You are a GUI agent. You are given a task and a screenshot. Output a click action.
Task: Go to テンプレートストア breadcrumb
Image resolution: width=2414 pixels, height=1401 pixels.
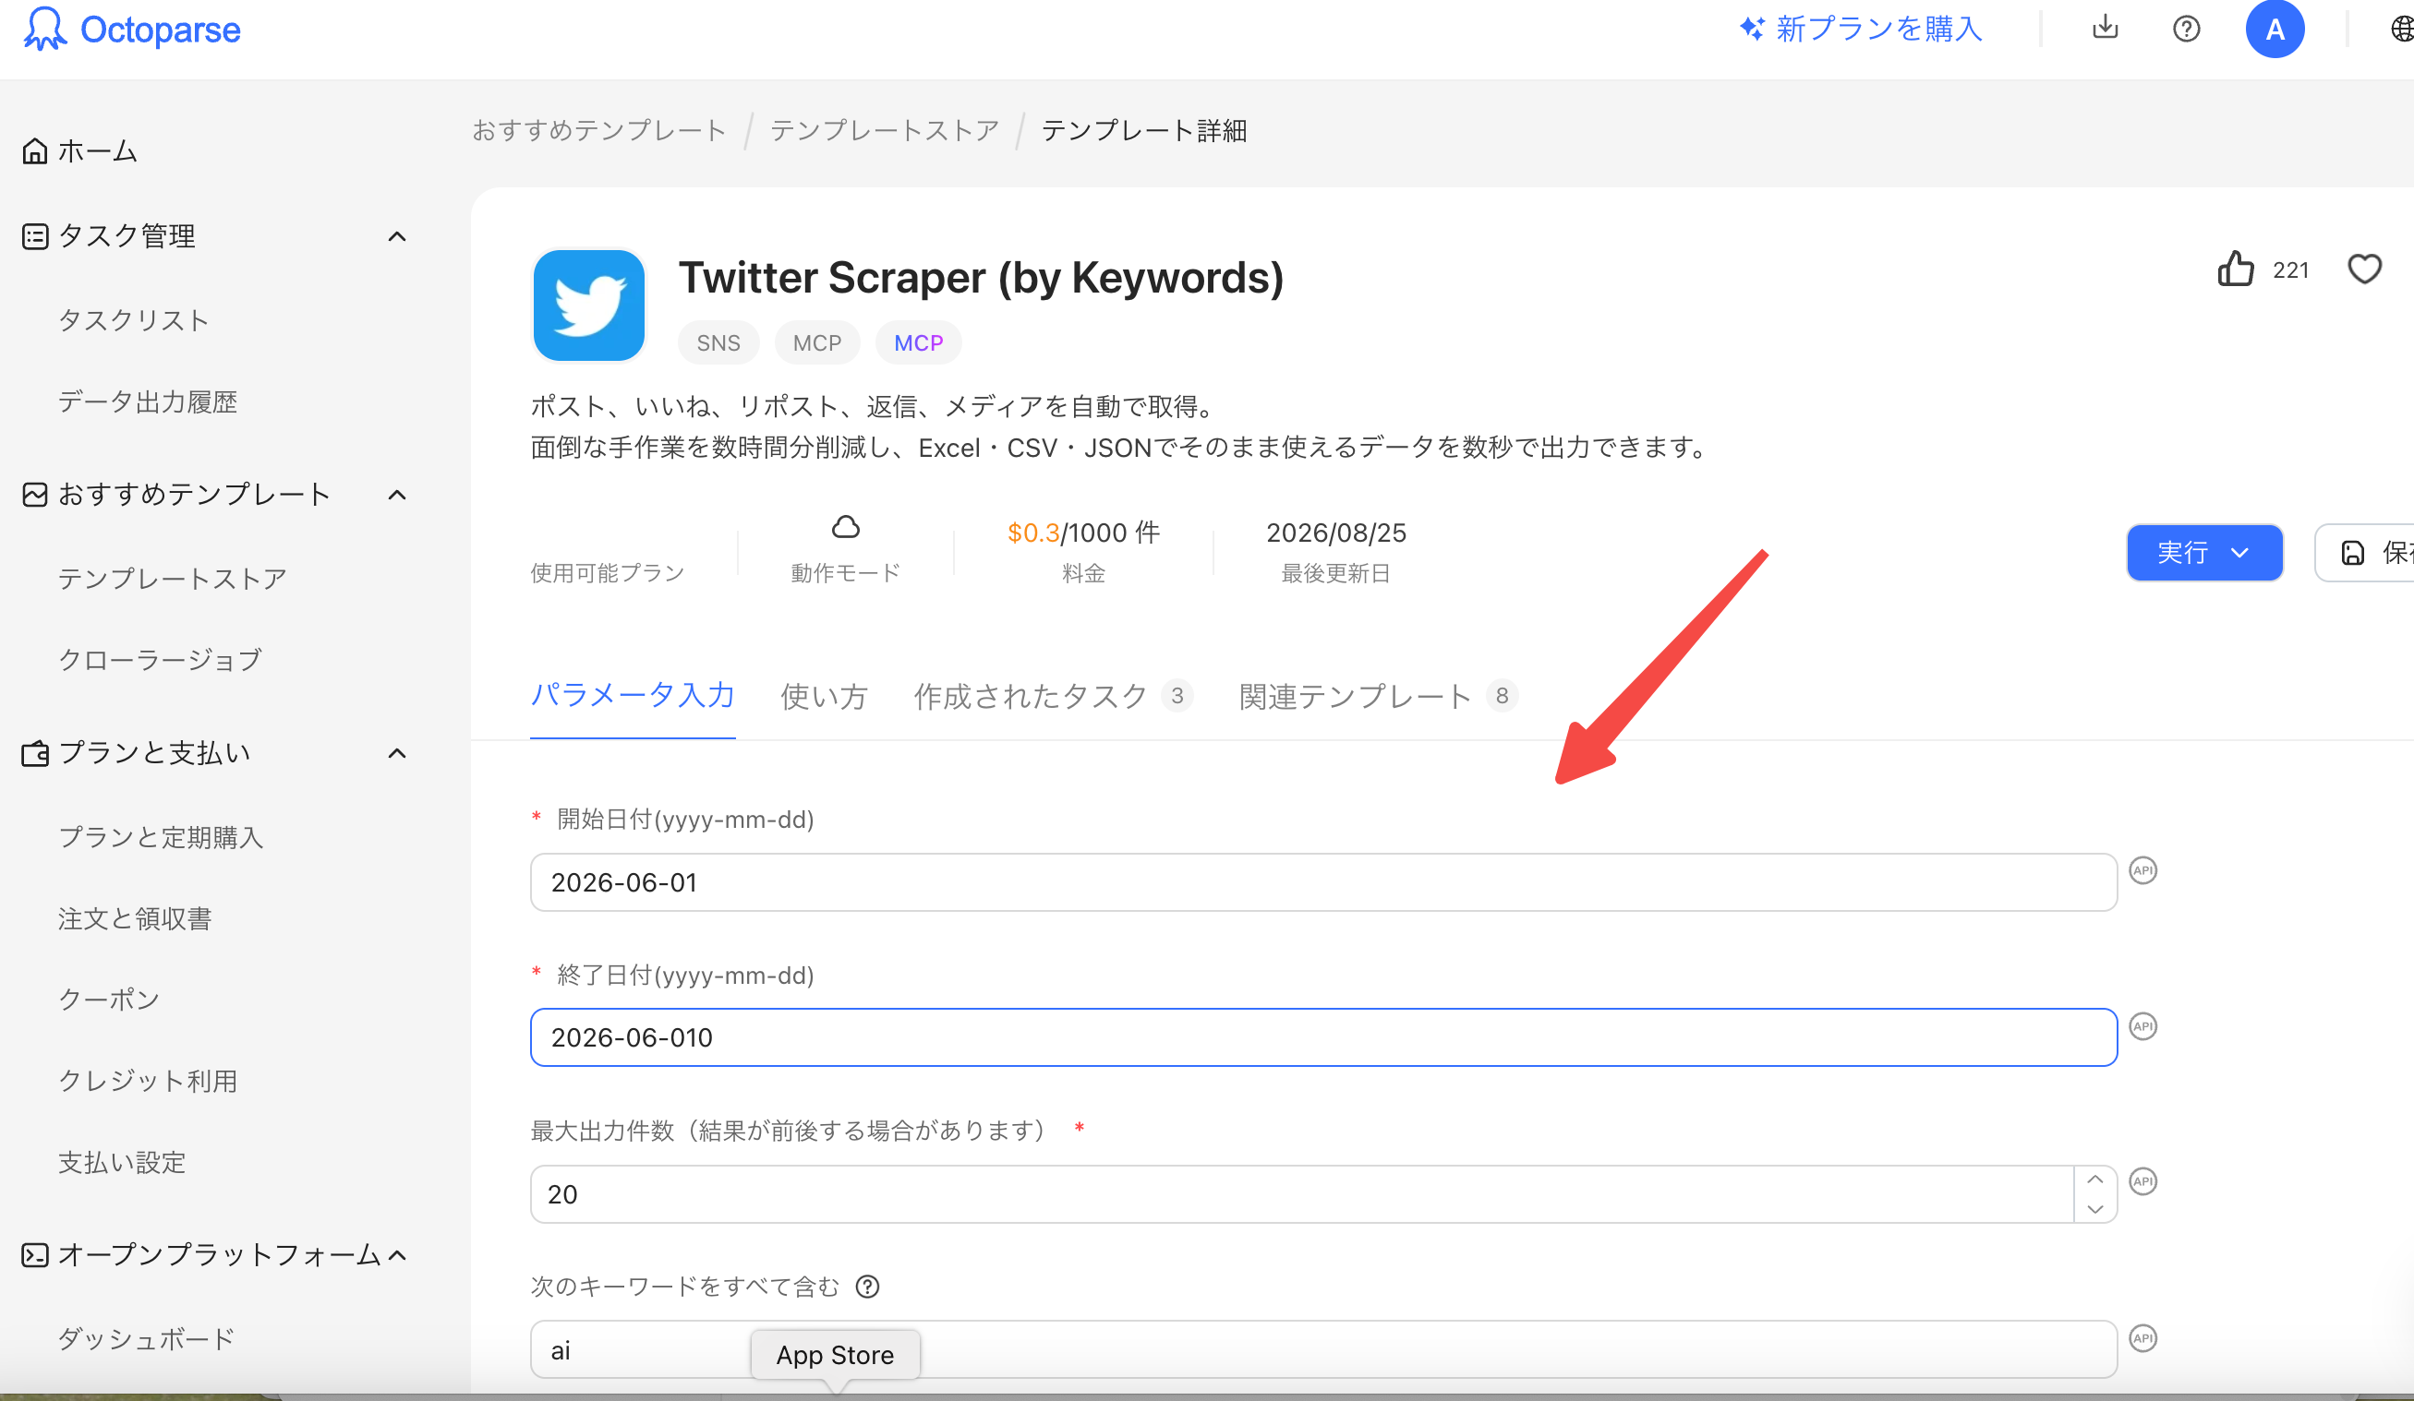[884, 130]
